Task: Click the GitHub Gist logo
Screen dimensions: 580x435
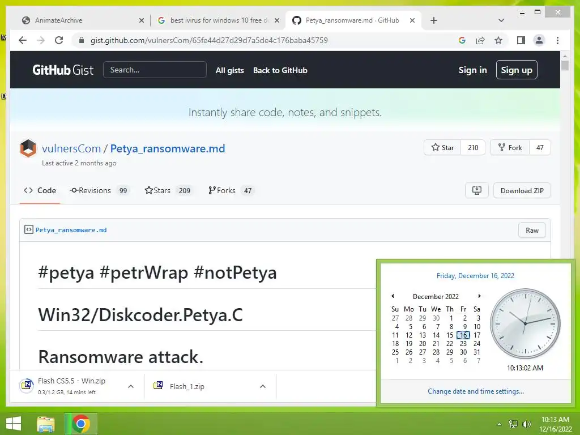Action: point(63,70)
